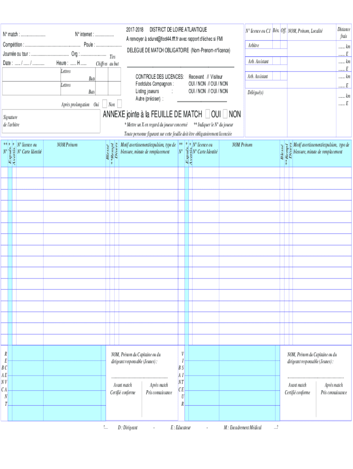Tick OUI checkbox for ANNEXE jointe
This screenshot has width=353, height=469.
tap(208, 114)
